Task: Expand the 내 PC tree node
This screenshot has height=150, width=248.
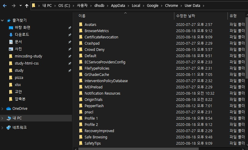Action: [2, 118]
